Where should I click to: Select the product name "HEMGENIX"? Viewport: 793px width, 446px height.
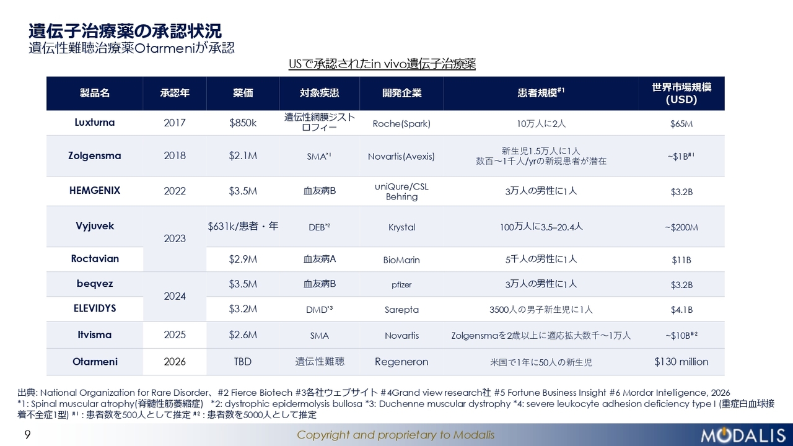(95, 191)
